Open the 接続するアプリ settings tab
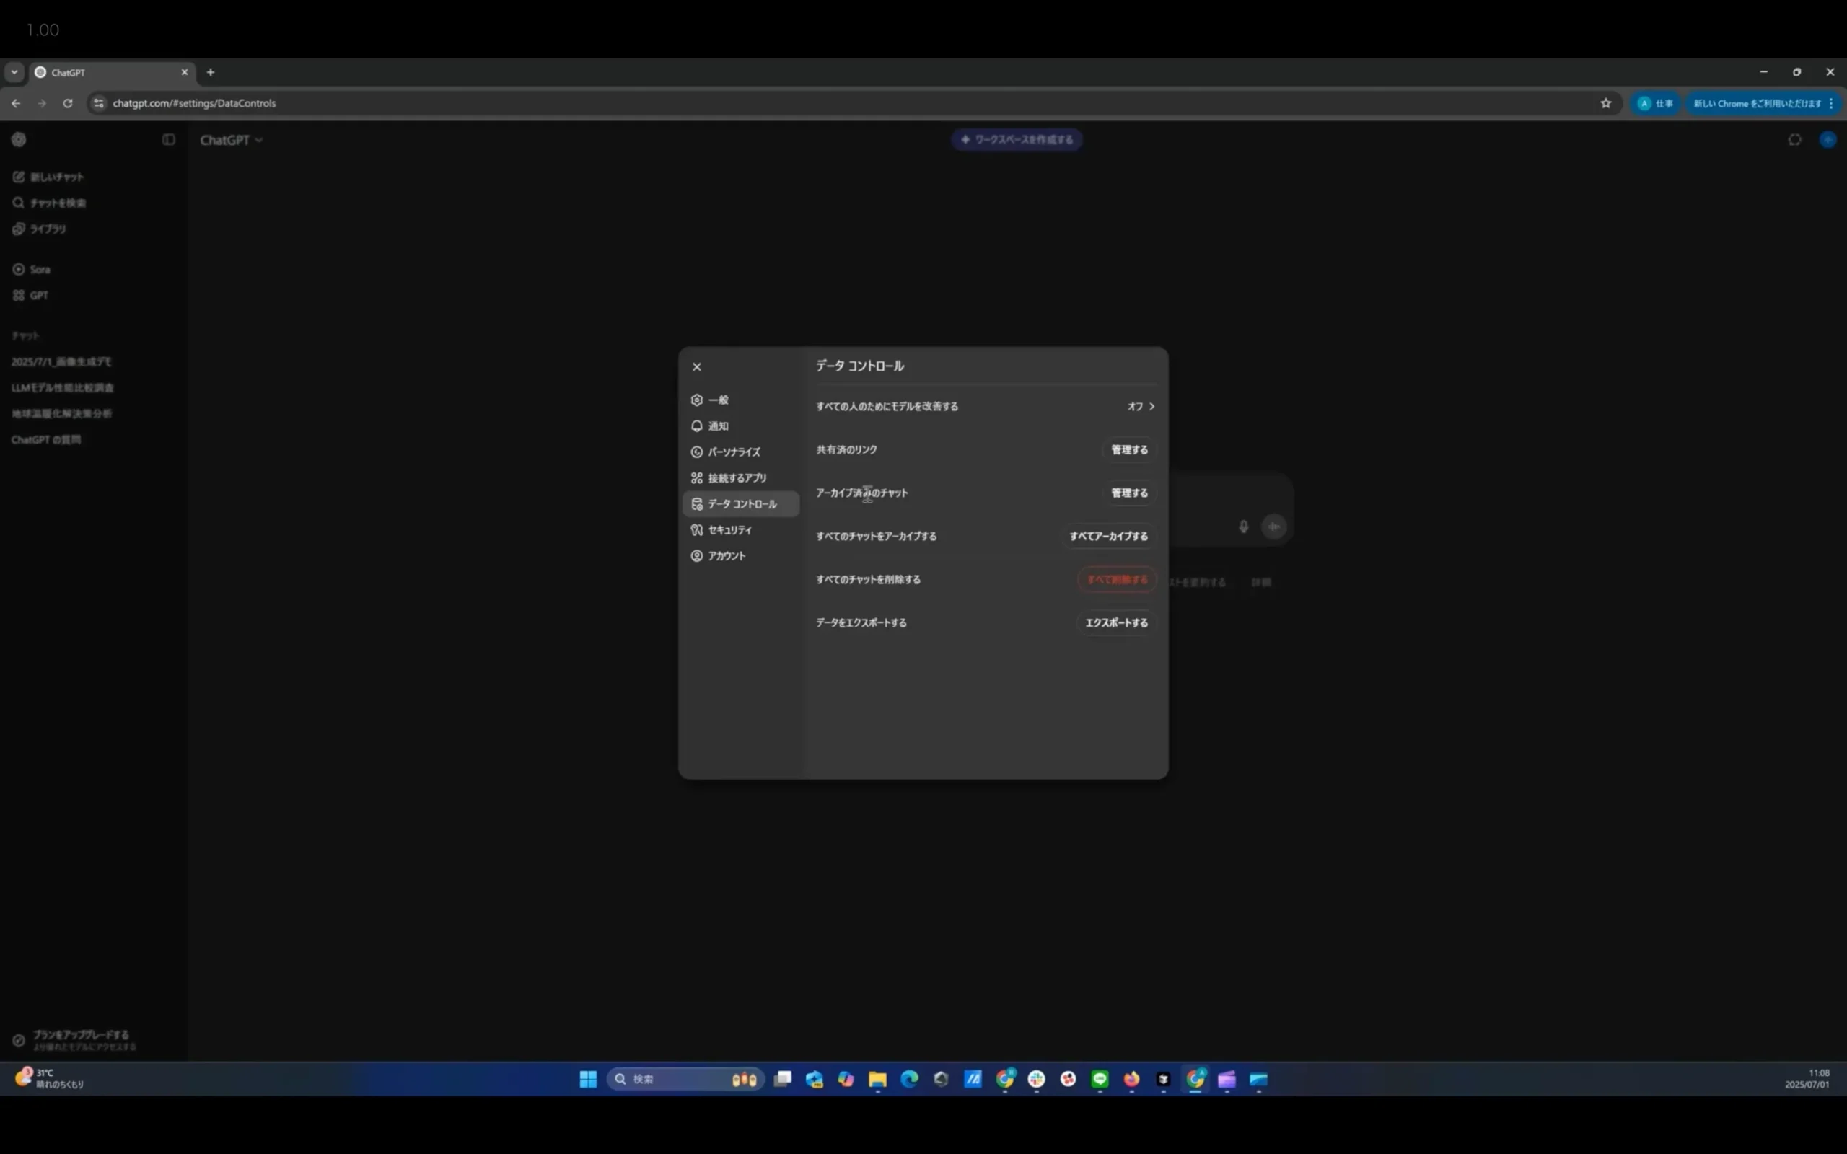 point(736,477)
